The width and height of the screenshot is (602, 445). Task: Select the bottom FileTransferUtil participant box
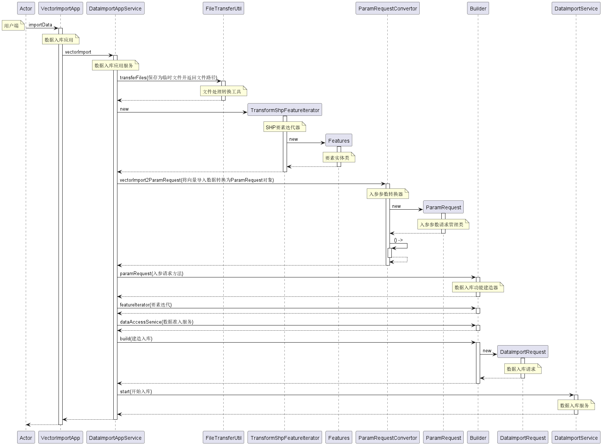[223, 438]
